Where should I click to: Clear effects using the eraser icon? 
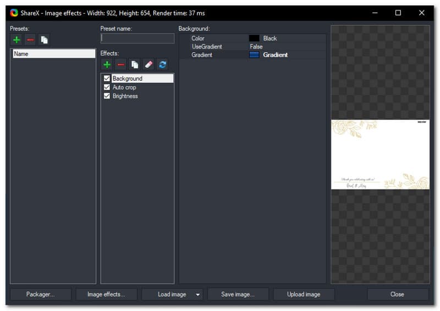click(x=148, y=65)
